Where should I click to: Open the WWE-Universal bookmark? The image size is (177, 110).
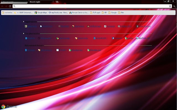coord(23,13)
